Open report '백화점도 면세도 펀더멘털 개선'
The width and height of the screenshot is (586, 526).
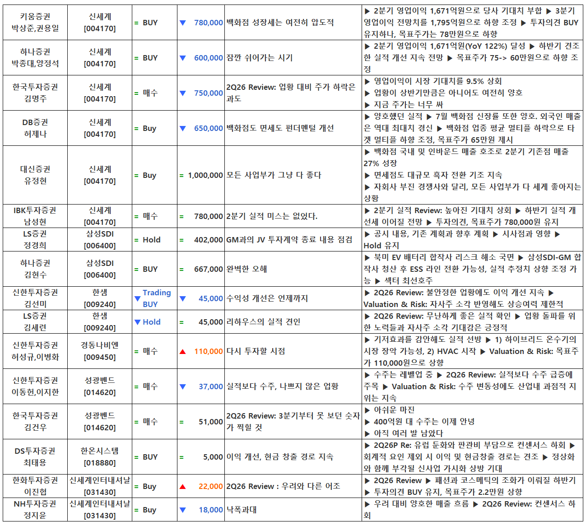[280, 128]
